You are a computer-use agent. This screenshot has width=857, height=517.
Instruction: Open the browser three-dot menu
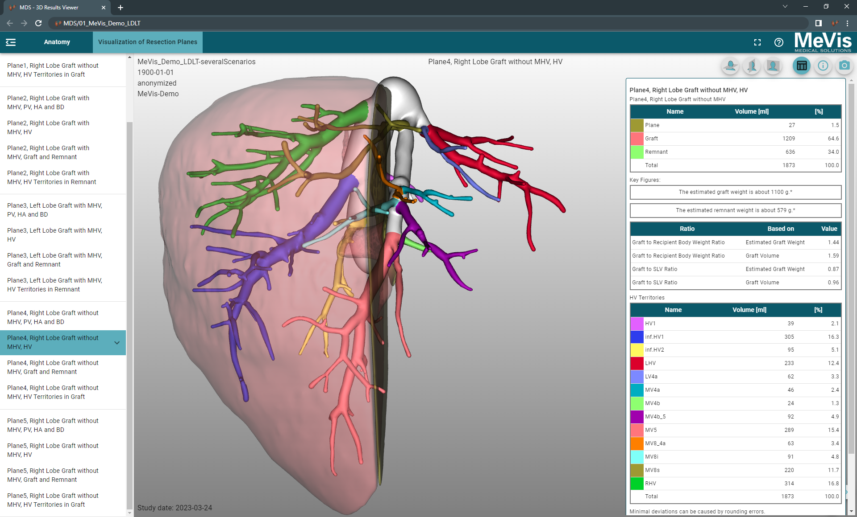click(x=848, y=23)
